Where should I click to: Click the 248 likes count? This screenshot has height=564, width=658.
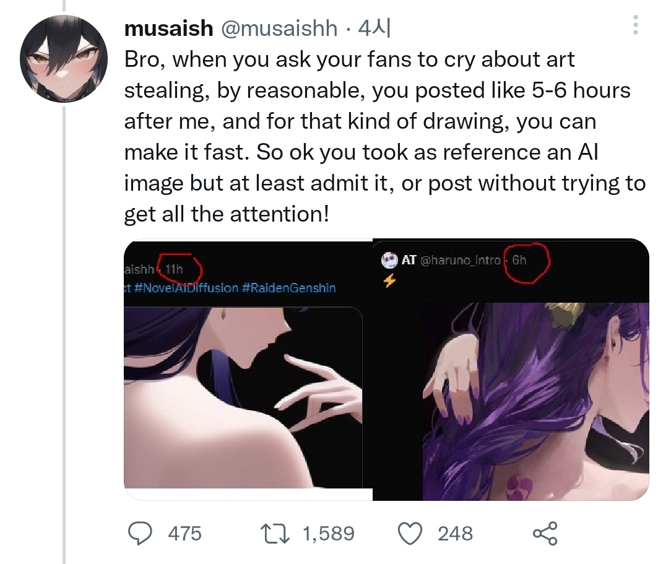[455, 533]
